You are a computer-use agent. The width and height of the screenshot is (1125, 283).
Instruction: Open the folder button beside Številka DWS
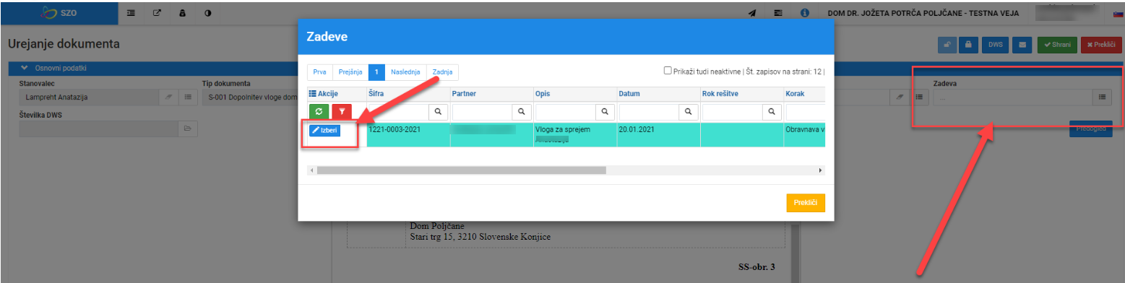tap(186, 128)
